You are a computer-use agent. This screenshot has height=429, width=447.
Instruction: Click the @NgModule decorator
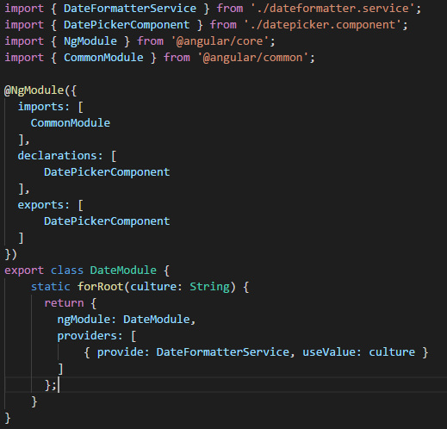34,90
